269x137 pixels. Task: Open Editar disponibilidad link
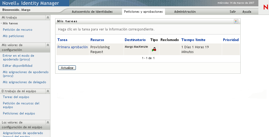[x=18, y=66]
